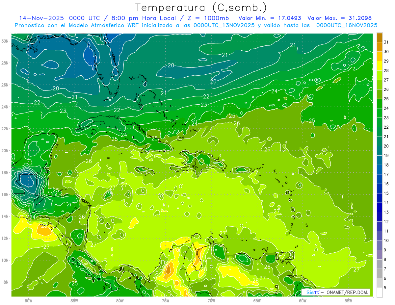
Task: Click the dark orange swatch above legend 31
Action: [x=380, y=38]
